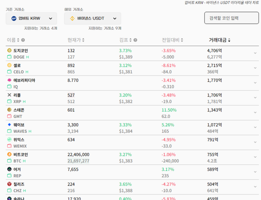
Task: Expand the 위믹스 row chevron
Action: point(255,142)
